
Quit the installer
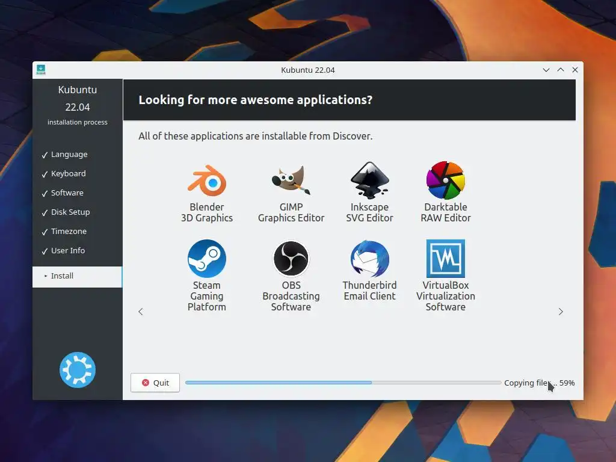point(155,383)
